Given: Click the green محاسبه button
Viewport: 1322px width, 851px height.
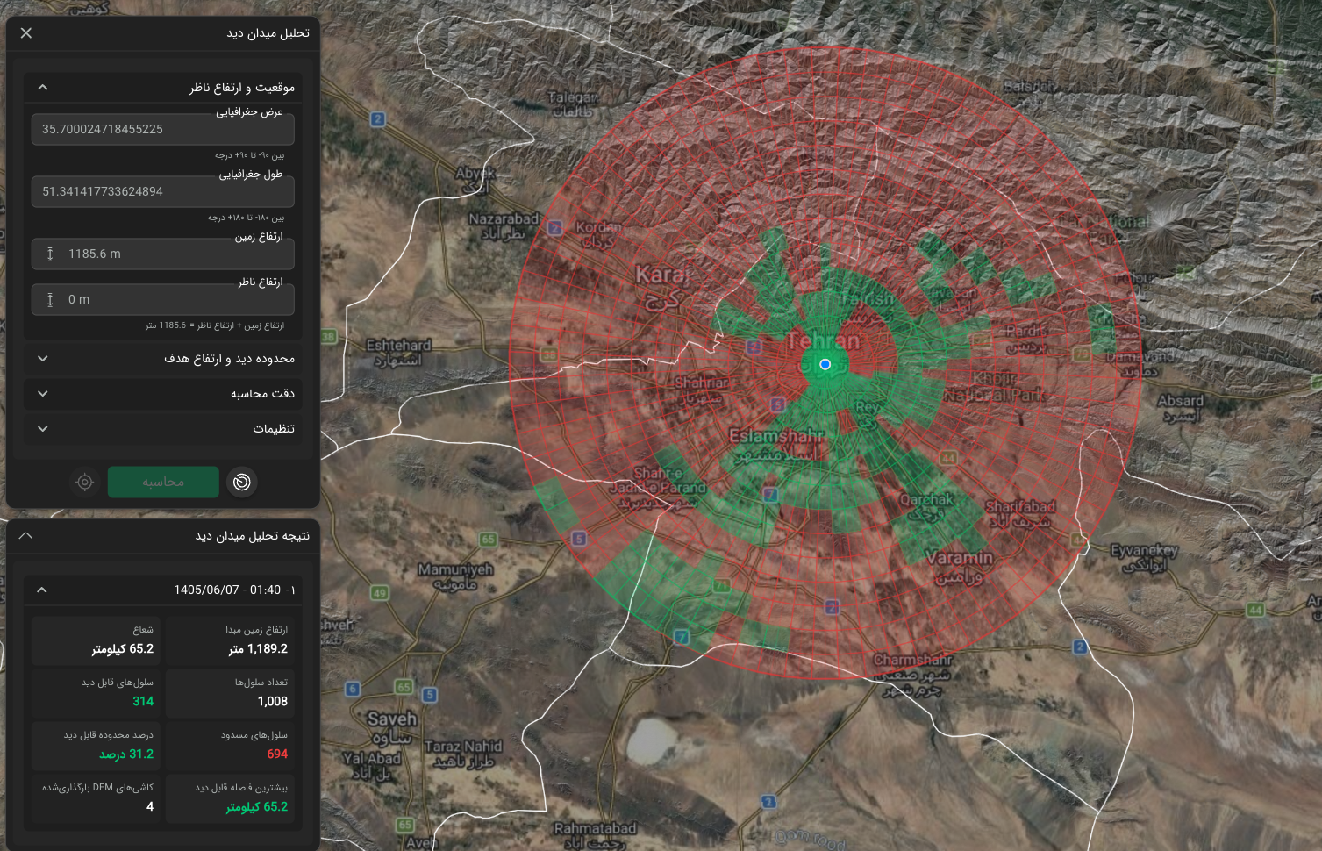Looking at the screenshot, I should pos(163,482).
